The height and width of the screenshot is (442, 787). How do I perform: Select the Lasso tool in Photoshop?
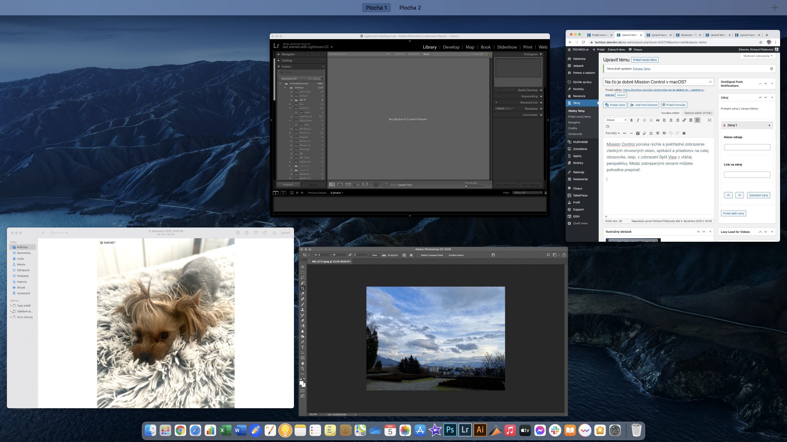pyautogui.click(x=302, y=277)
